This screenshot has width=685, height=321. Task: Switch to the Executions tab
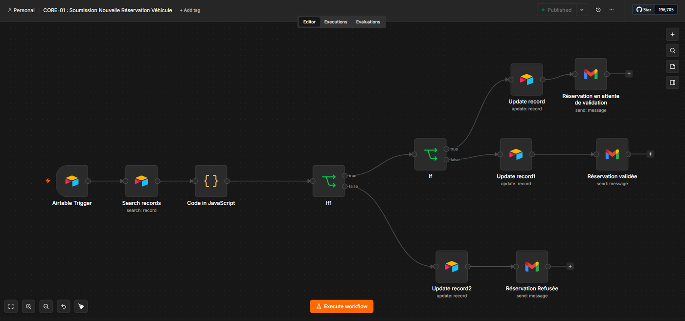pyautogui.click(x=336, y=22)
